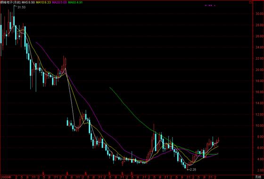Click the 10.00 price level on axis
The width and height of the screenshot is (264, 179).
coord(259,125)
